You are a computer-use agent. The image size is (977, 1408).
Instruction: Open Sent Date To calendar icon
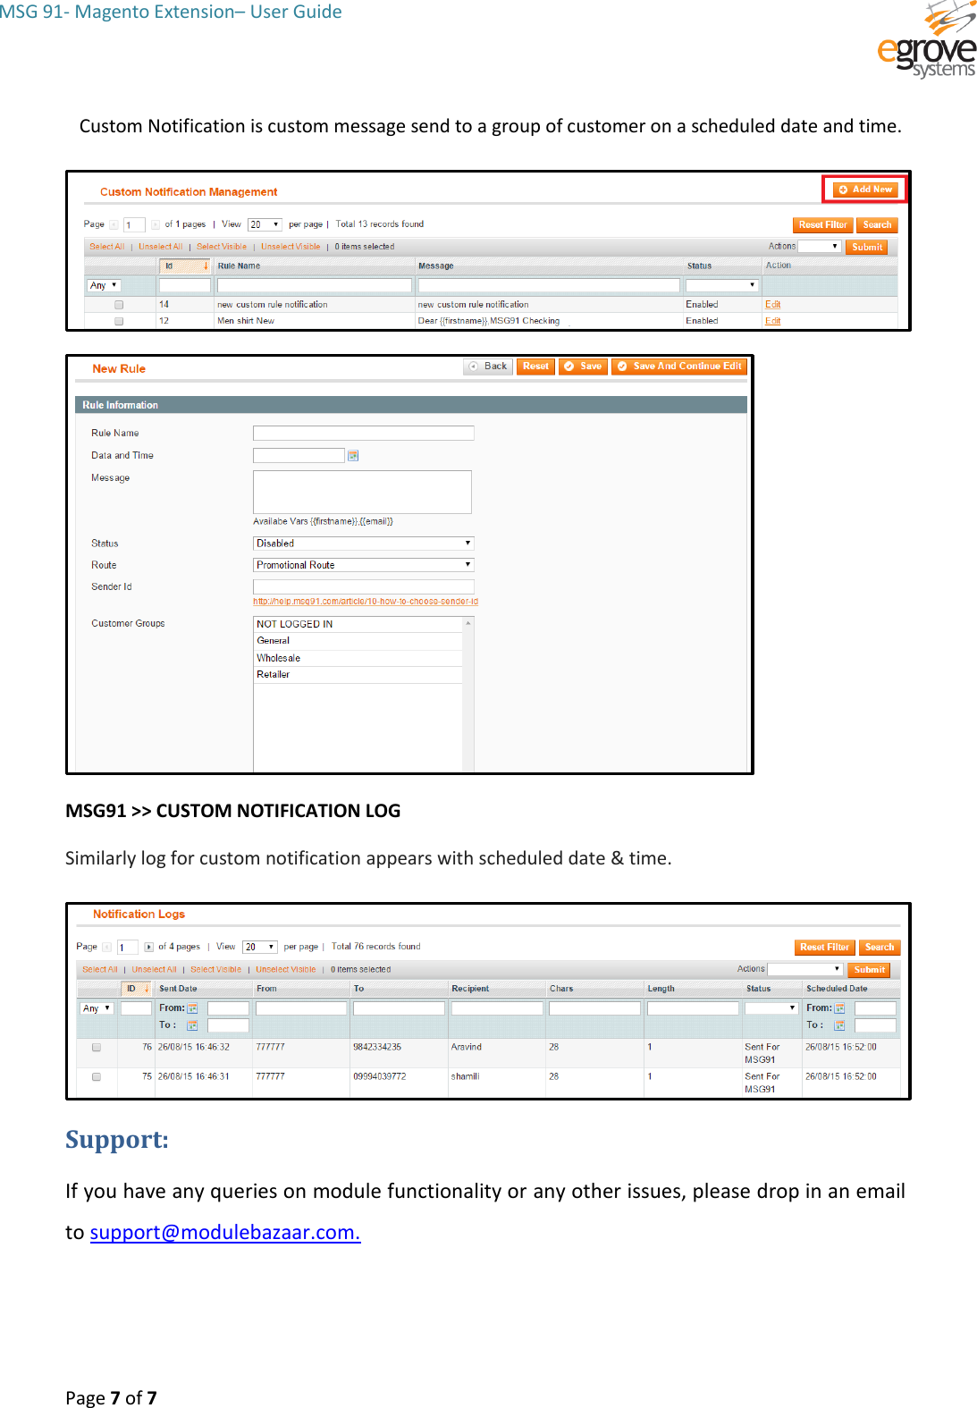point(192,1025)
